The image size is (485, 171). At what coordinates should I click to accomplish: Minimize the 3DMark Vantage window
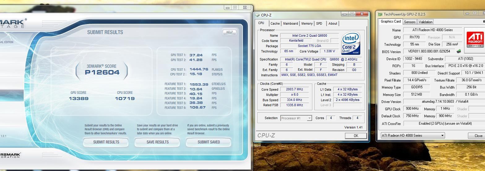pos(227,7)
